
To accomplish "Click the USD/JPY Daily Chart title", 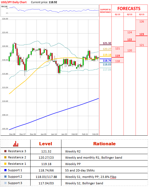I will pyautogui.click(x=14, y=2).
